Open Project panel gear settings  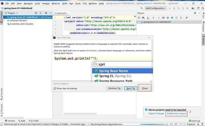[x=46, y=13]
